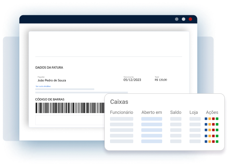This screenshot has height=166, width=228.
Task: Click the green action square in last Caixas row
Action: pyautogui.click(x=217, y=142)
